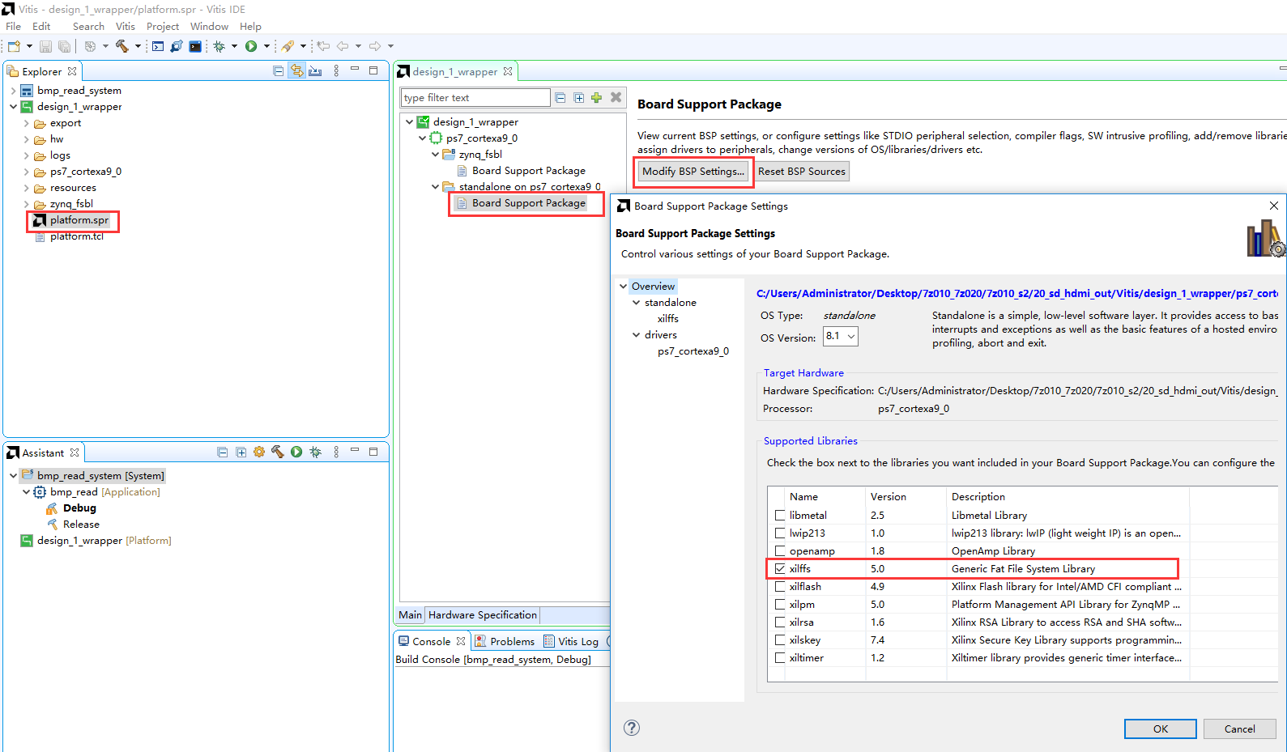Click Build hammer icon in Assistant panel
1287x752 pixels.
tap(278, 452)
